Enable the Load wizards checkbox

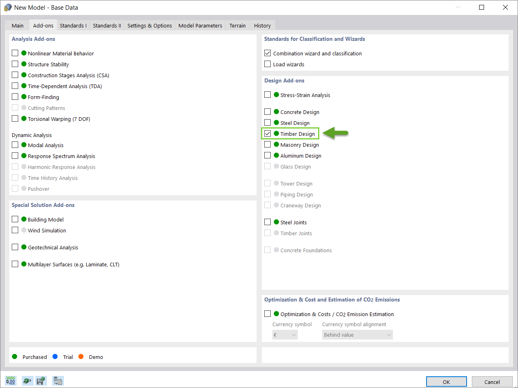tap(267, 64)
